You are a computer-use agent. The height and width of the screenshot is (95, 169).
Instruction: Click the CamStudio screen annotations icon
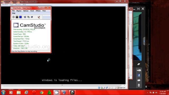point(29,17)
